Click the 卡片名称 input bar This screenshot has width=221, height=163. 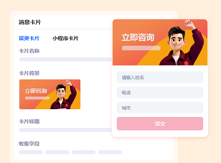65,59
